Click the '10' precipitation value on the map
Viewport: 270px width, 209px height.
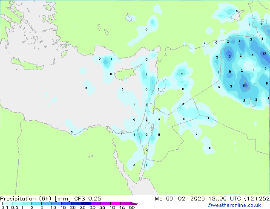click(x=243, y=86)
